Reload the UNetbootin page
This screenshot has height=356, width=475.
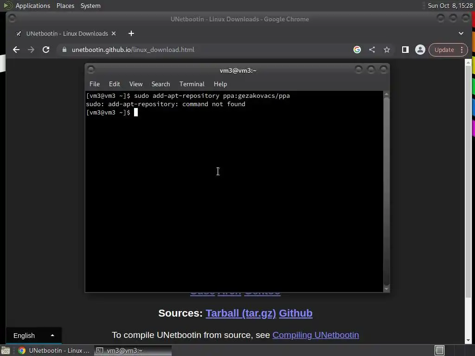[46, 50]
